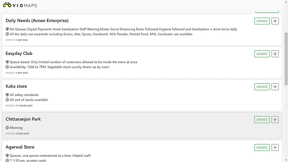Update the Easyday Club listing
288x162 pixels.
(262, 54)
